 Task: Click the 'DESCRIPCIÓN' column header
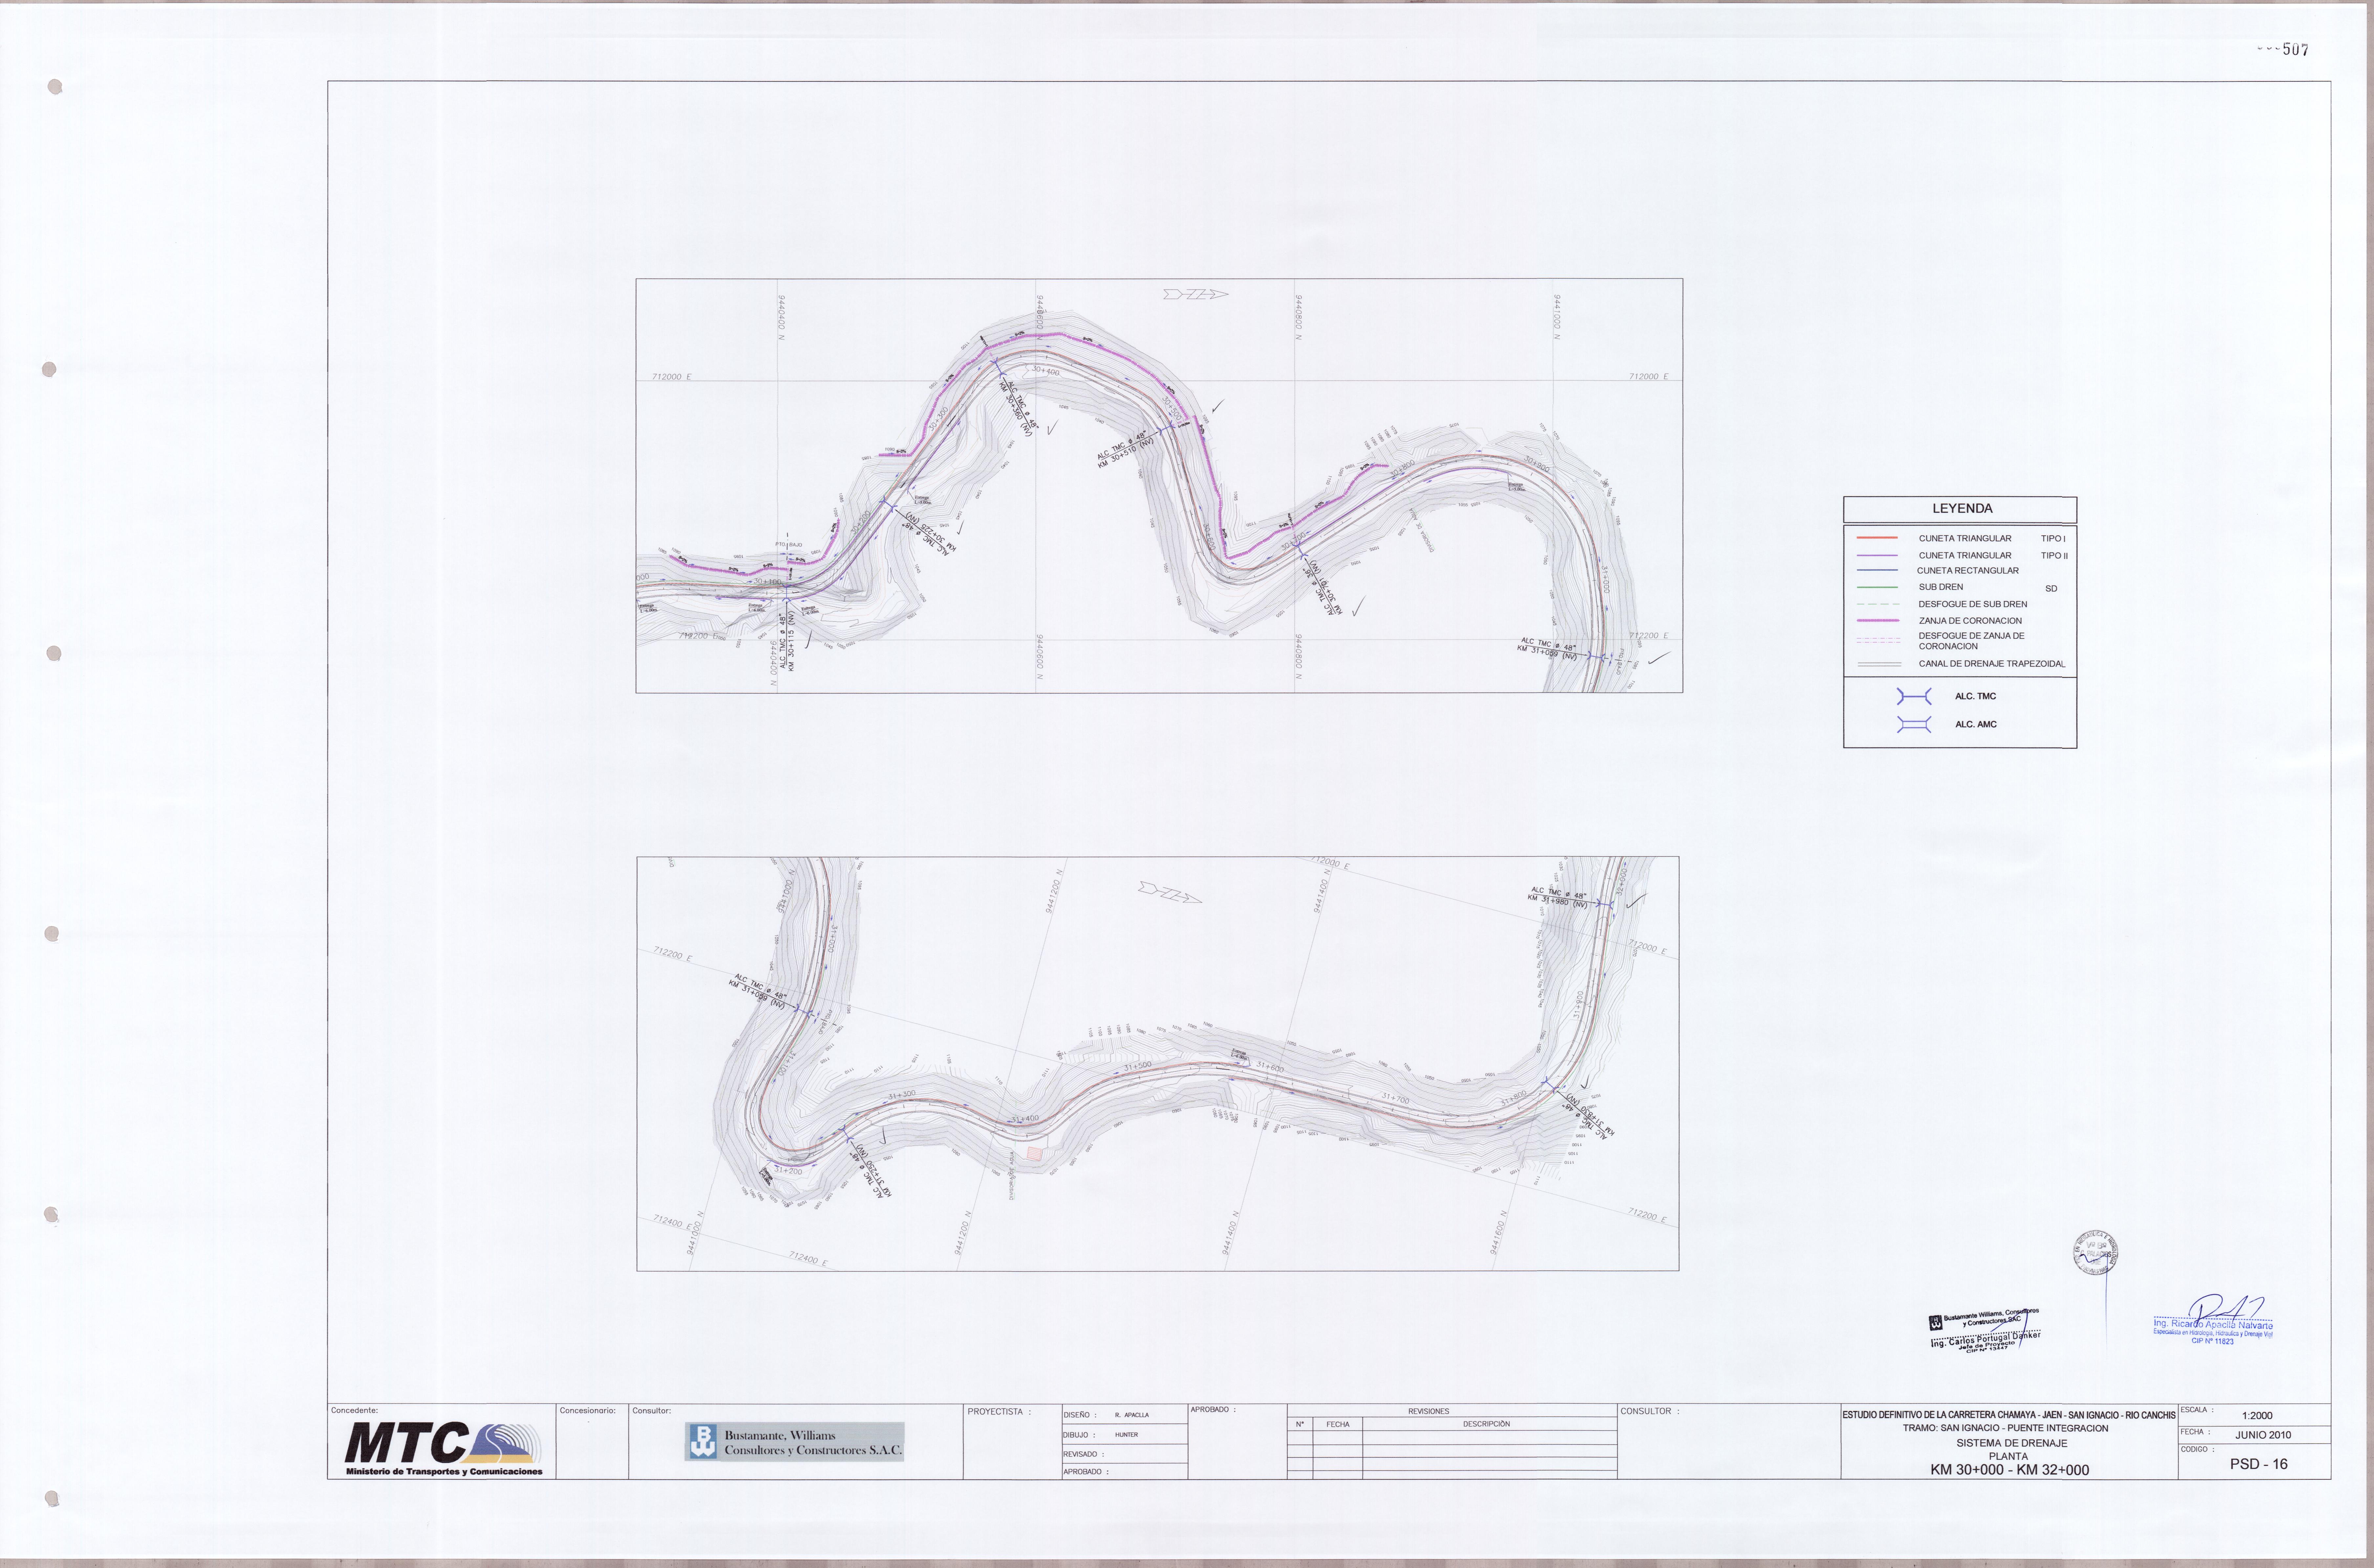click(x=1486, y=1424)
